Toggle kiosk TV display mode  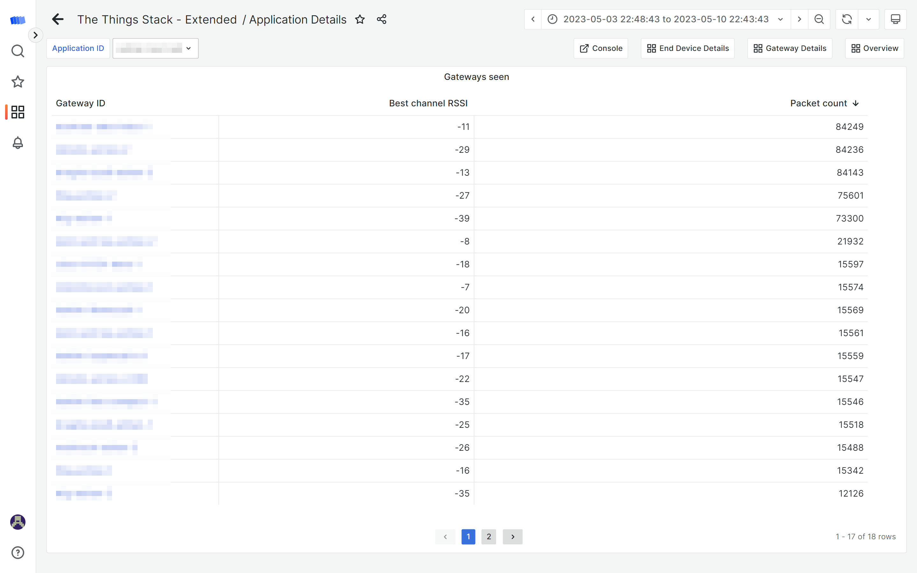tap(895, 19)
